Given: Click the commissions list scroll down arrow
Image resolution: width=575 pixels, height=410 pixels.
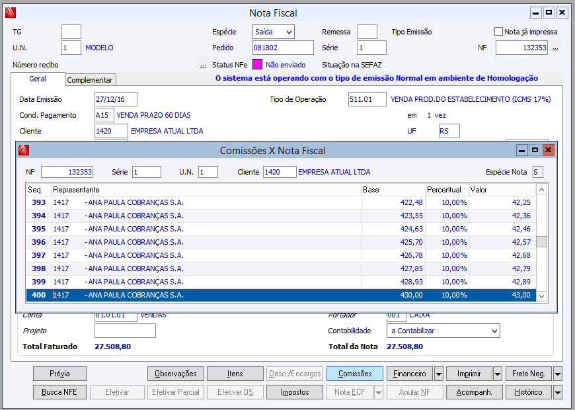Looking at the screenshot, I should [x=541, y=296].
